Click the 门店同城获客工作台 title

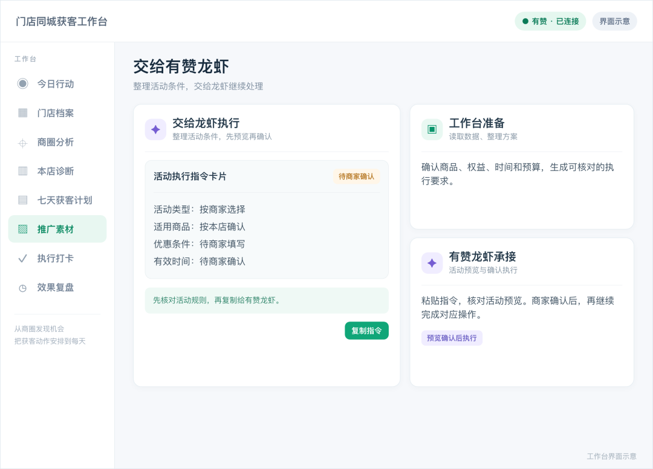coord(62,22)
